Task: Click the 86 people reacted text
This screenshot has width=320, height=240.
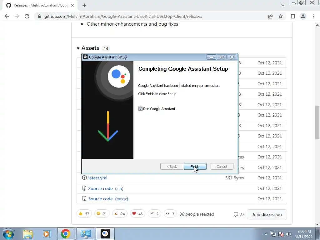Action: 197,214
